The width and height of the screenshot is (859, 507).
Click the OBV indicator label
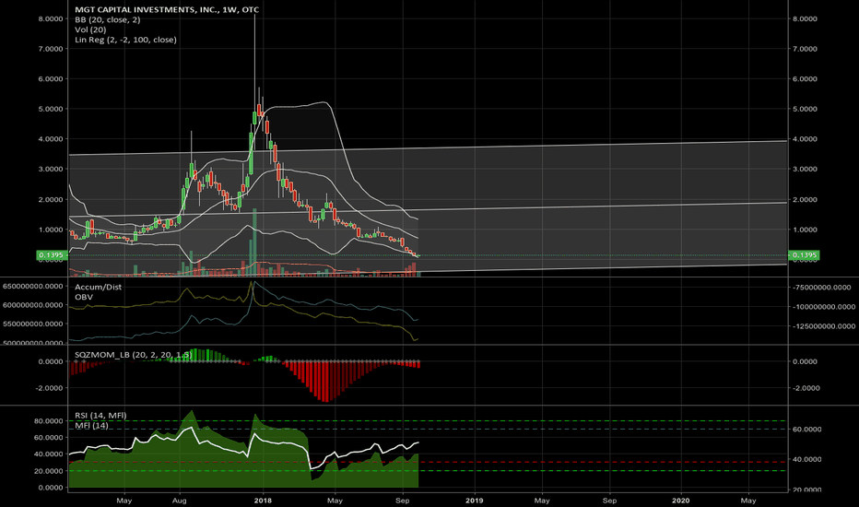pos(84,297)
